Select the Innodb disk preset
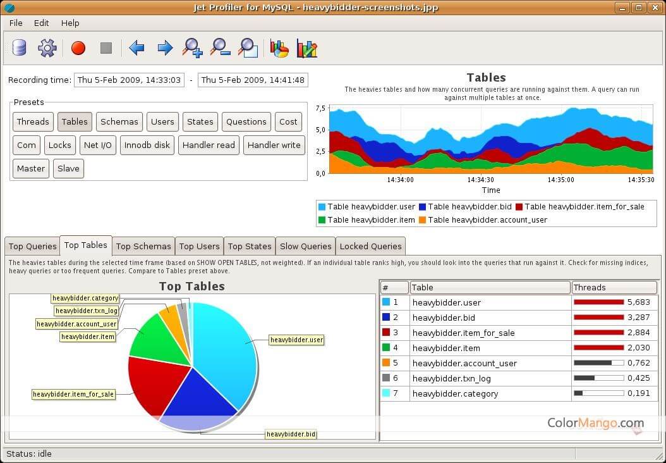 point(147,145)
